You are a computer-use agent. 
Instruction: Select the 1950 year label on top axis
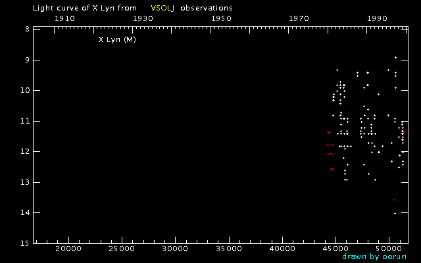[221, 18]
